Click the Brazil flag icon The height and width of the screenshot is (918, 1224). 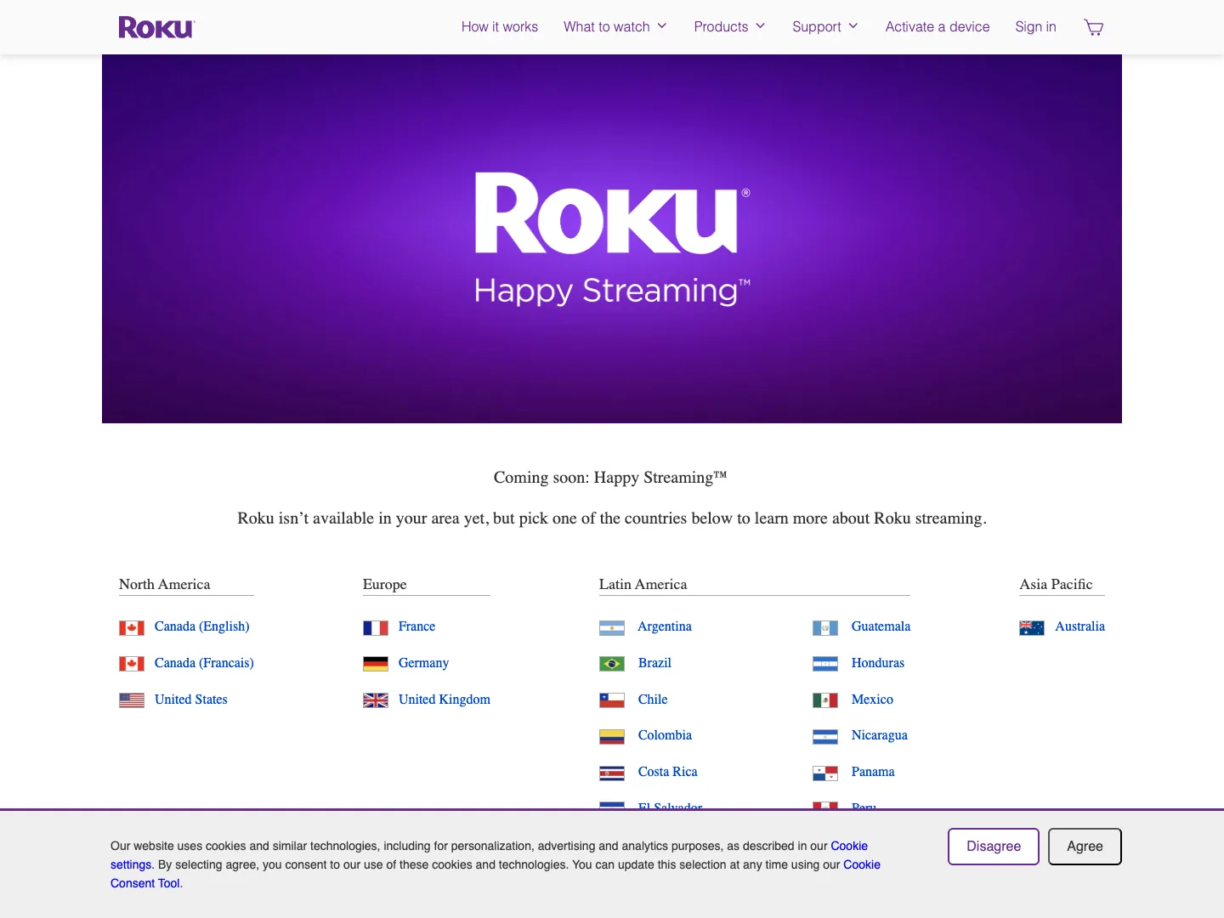tap(612, 664)
